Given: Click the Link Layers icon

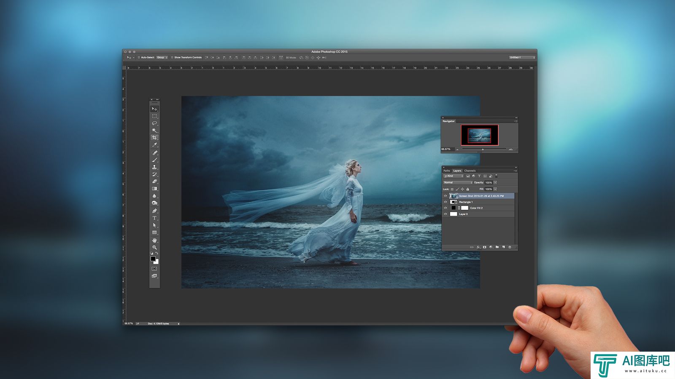Looking at the screenshot, I should click(472, 247).
